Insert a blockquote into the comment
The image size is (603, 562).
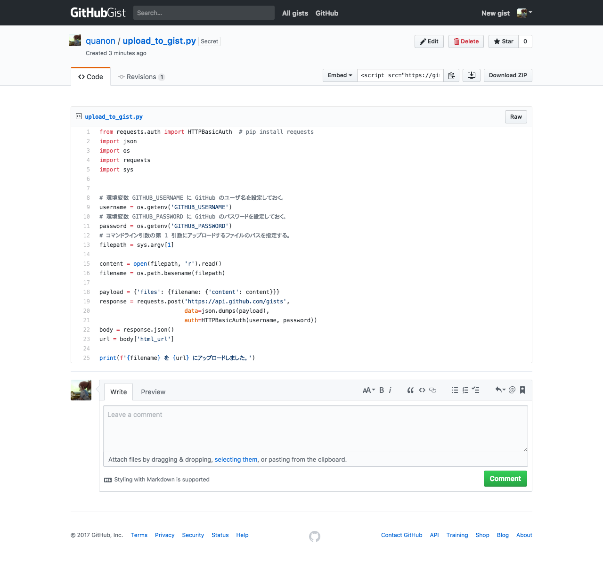410,390
